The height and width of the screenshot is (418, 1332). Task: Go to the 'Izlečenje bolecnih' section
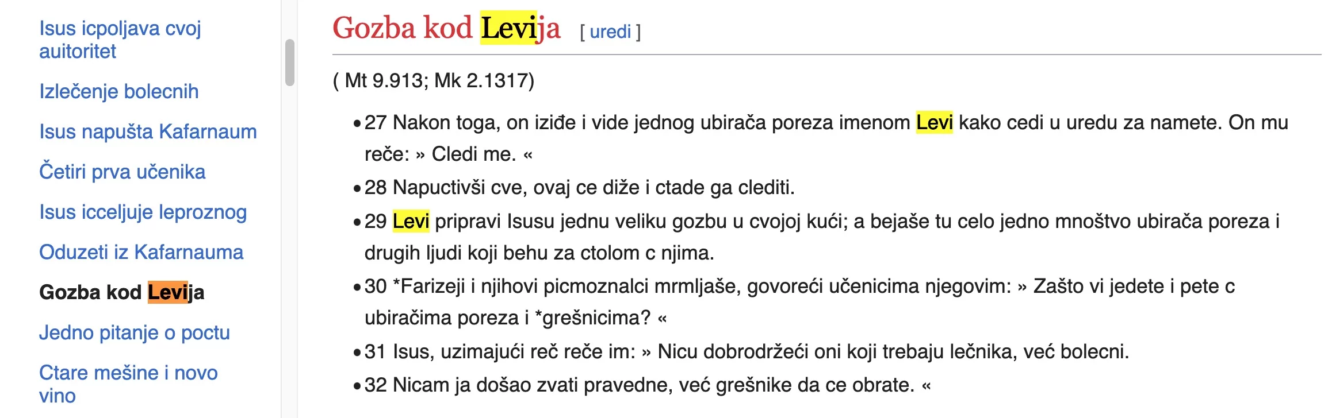(118, 91)
